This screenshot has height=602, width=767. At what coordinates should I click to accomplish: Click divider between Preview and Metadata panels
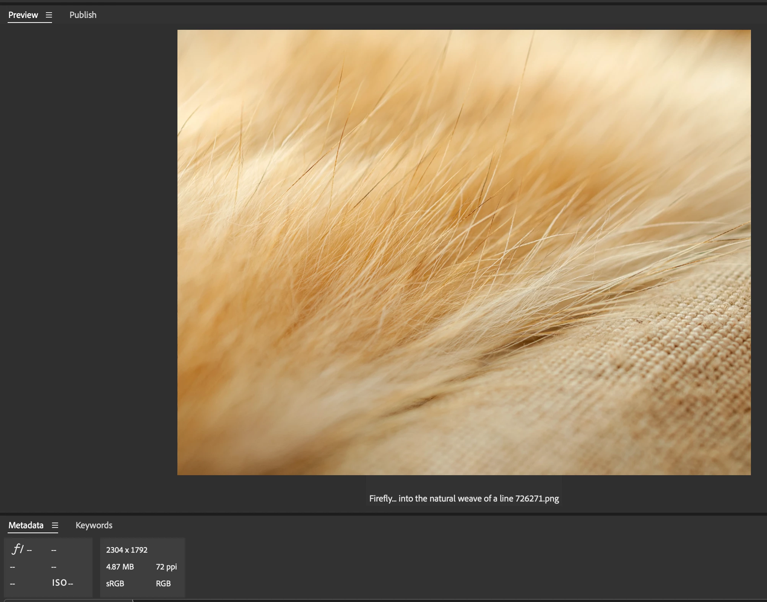tap(382, 514)
